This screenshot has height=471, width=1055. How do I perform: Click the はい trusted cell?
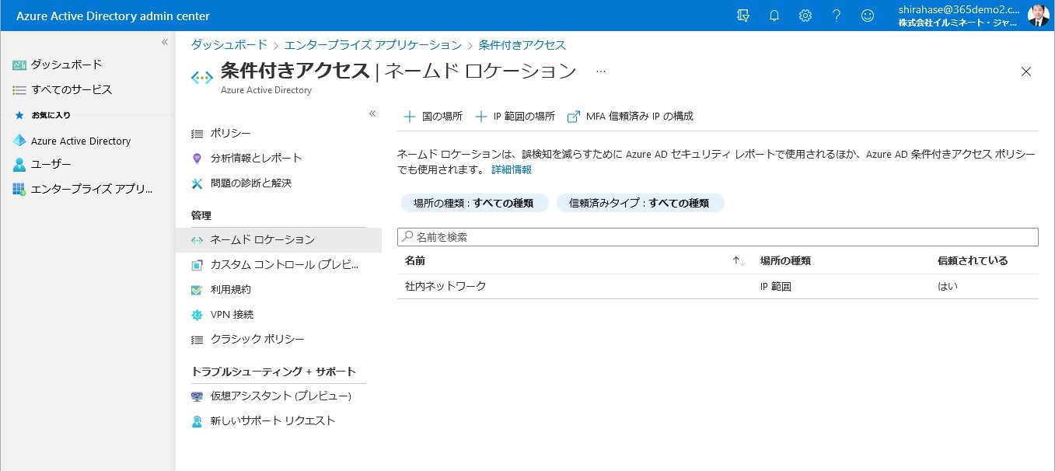tap(948, 286)
